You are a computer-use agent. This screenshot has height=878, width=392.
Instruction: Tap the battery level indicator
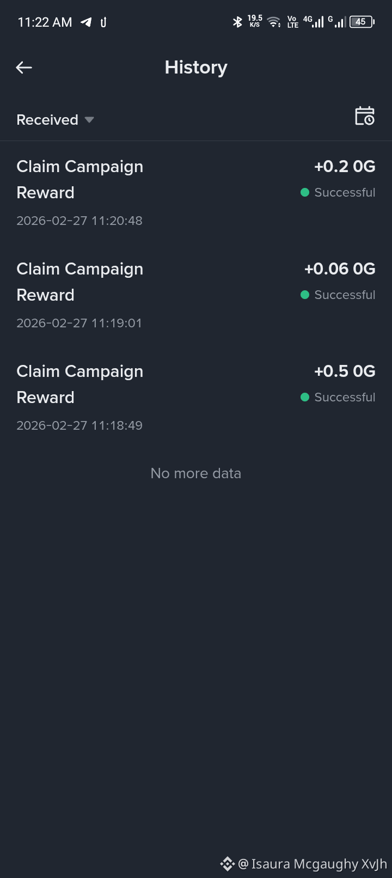[x=362, y=22]
